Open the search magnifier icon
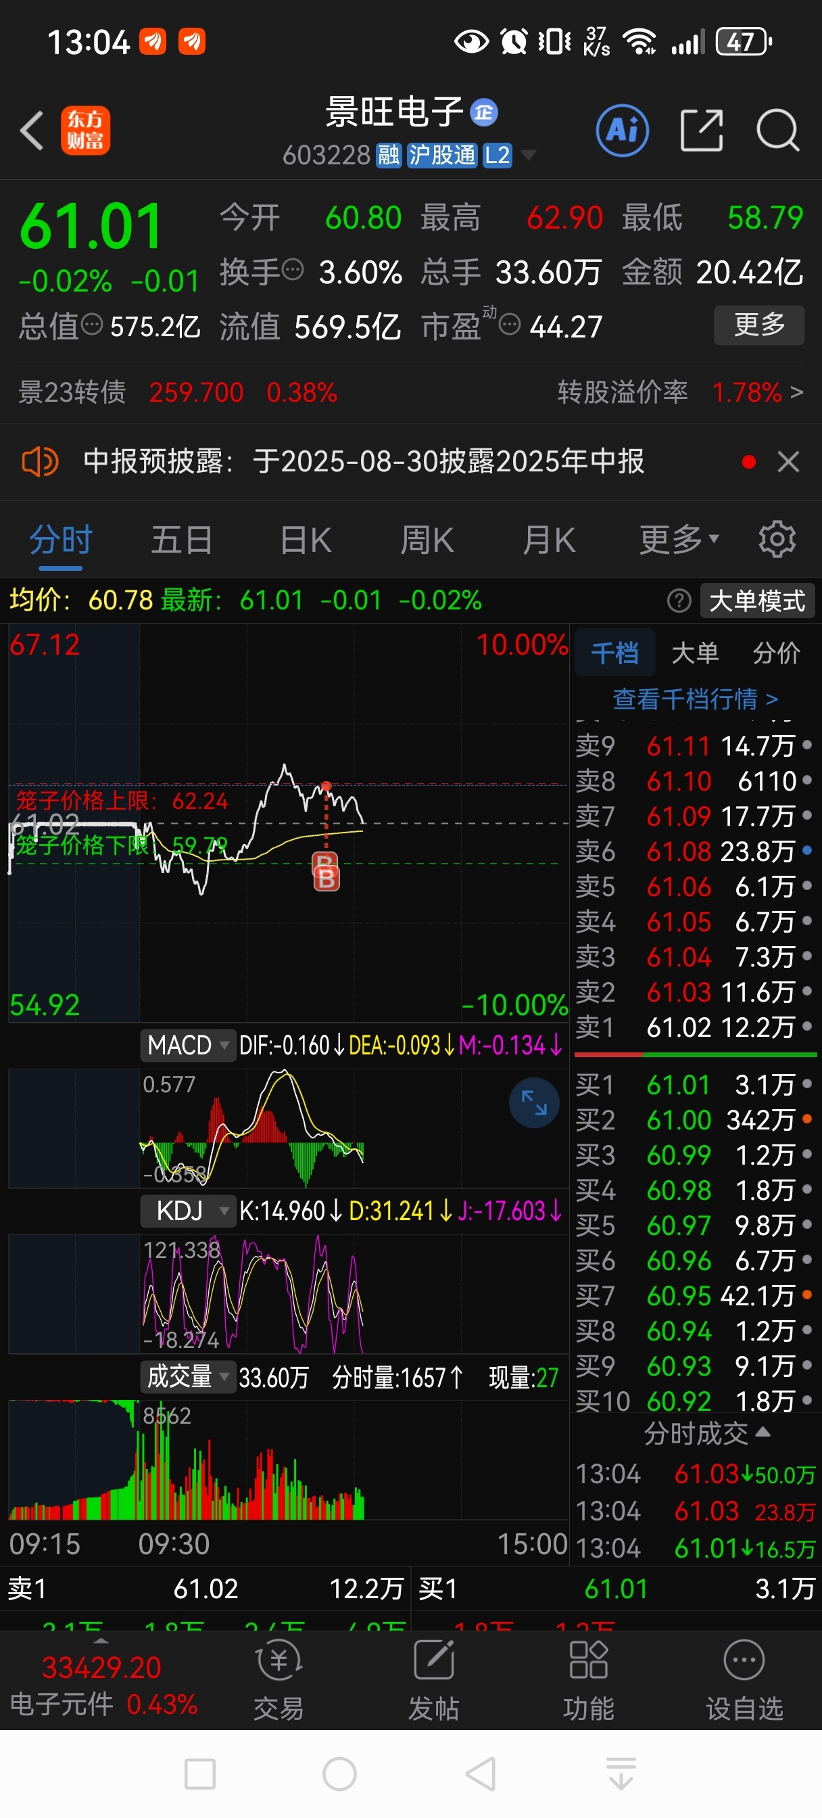Screen dimensions: 822x1818 pos(777,131)
